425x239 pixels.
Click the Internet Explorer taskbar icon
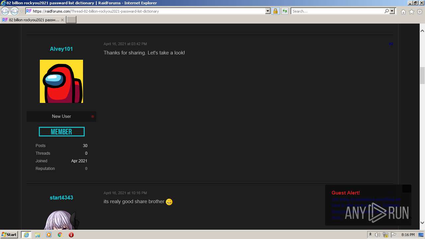coord(26,235)
